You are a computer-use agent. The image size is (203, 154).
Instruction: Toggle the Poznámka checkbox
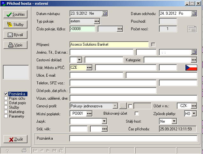(x=6, y=94)
